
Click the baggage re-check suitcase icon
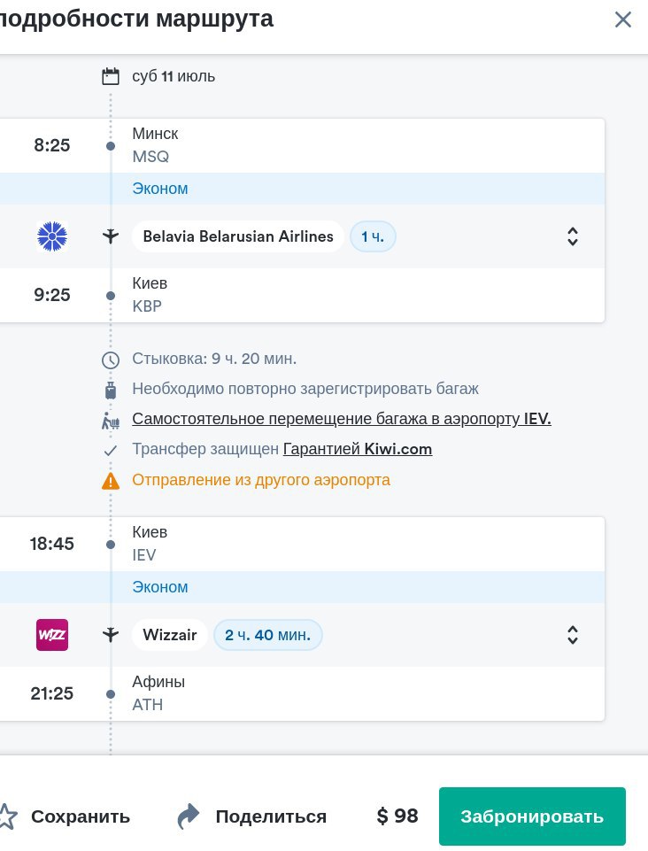pyautogui.click(x=111, y=390)
